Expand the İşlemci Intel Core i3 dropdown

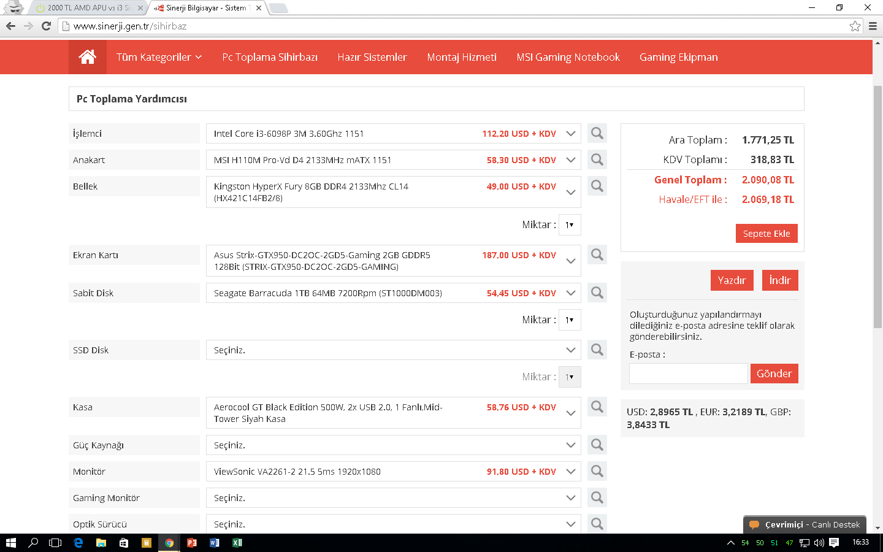coord(393,134)
